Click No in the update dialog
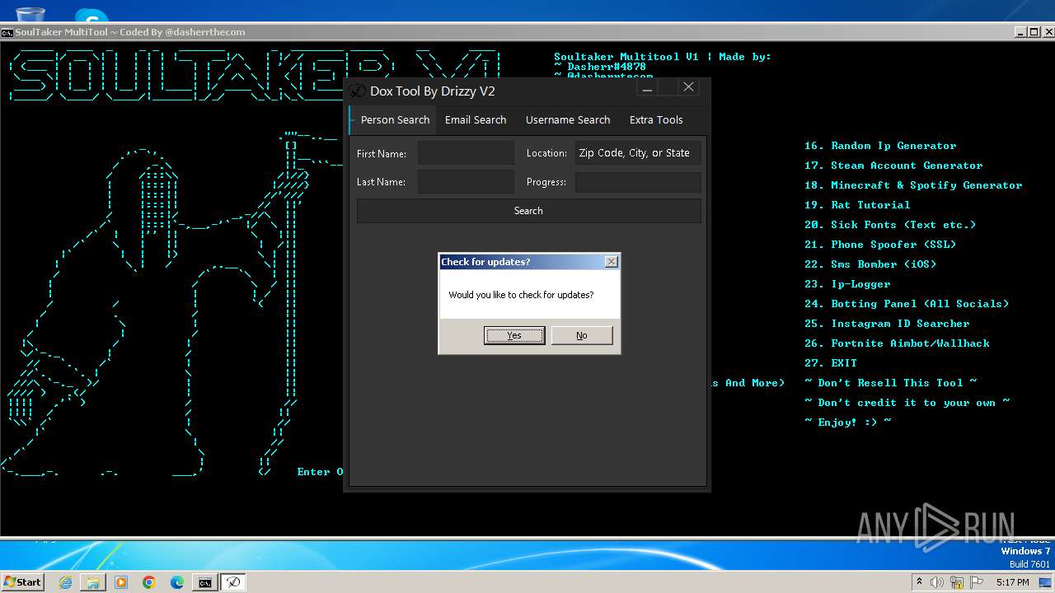The width and height of the screenshot is (1055, 593). pyautogui.click(x=582, y=335)
